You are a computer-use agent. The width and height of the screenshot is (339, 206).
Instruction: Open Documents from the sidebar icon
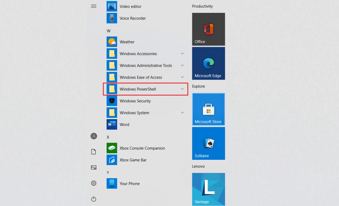(x=94, y=152)
